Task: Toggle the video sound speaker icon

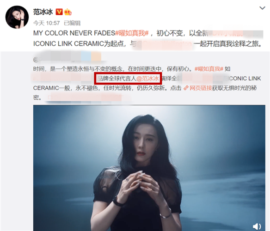Action: click(257, 226)
